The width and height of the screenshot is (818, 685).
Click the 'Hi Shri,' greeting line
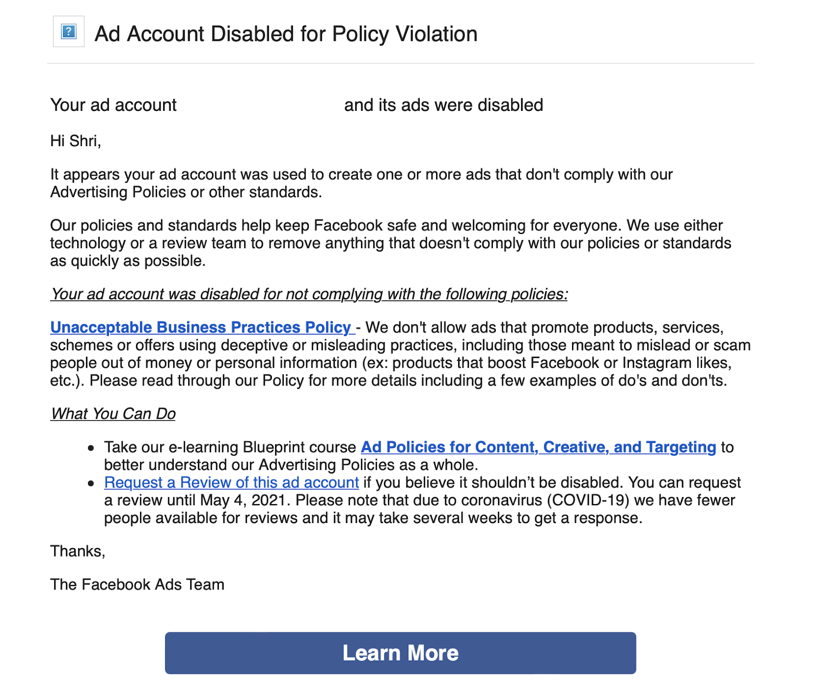[76, 140]
